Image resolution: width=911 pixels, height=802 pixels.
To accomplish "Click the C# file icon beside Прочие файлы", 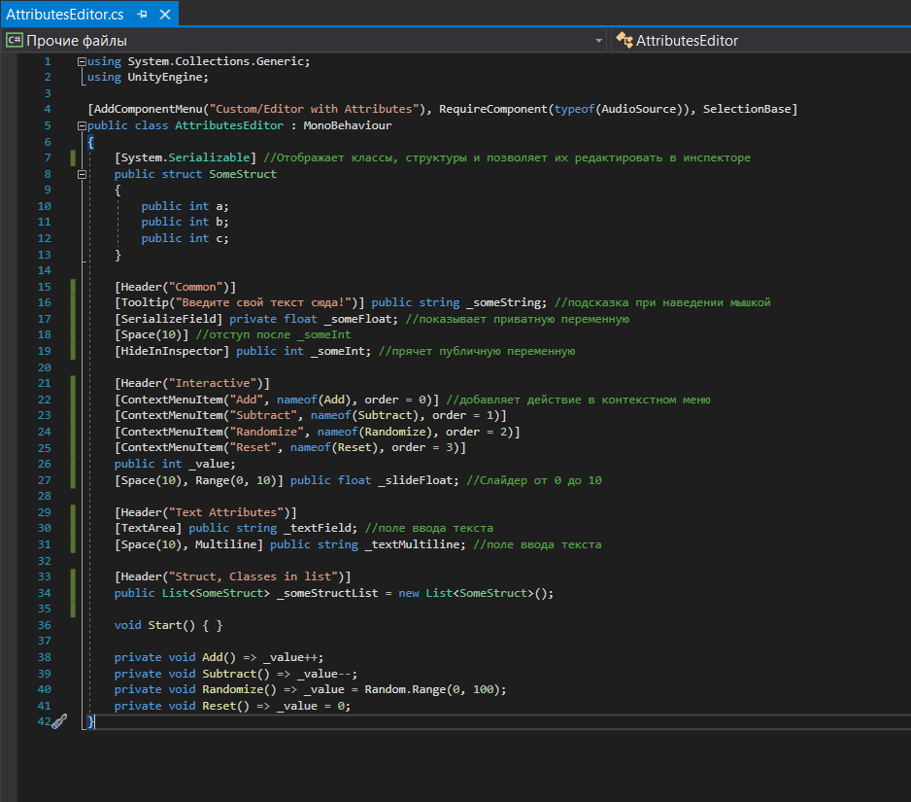I will (14, 40).
